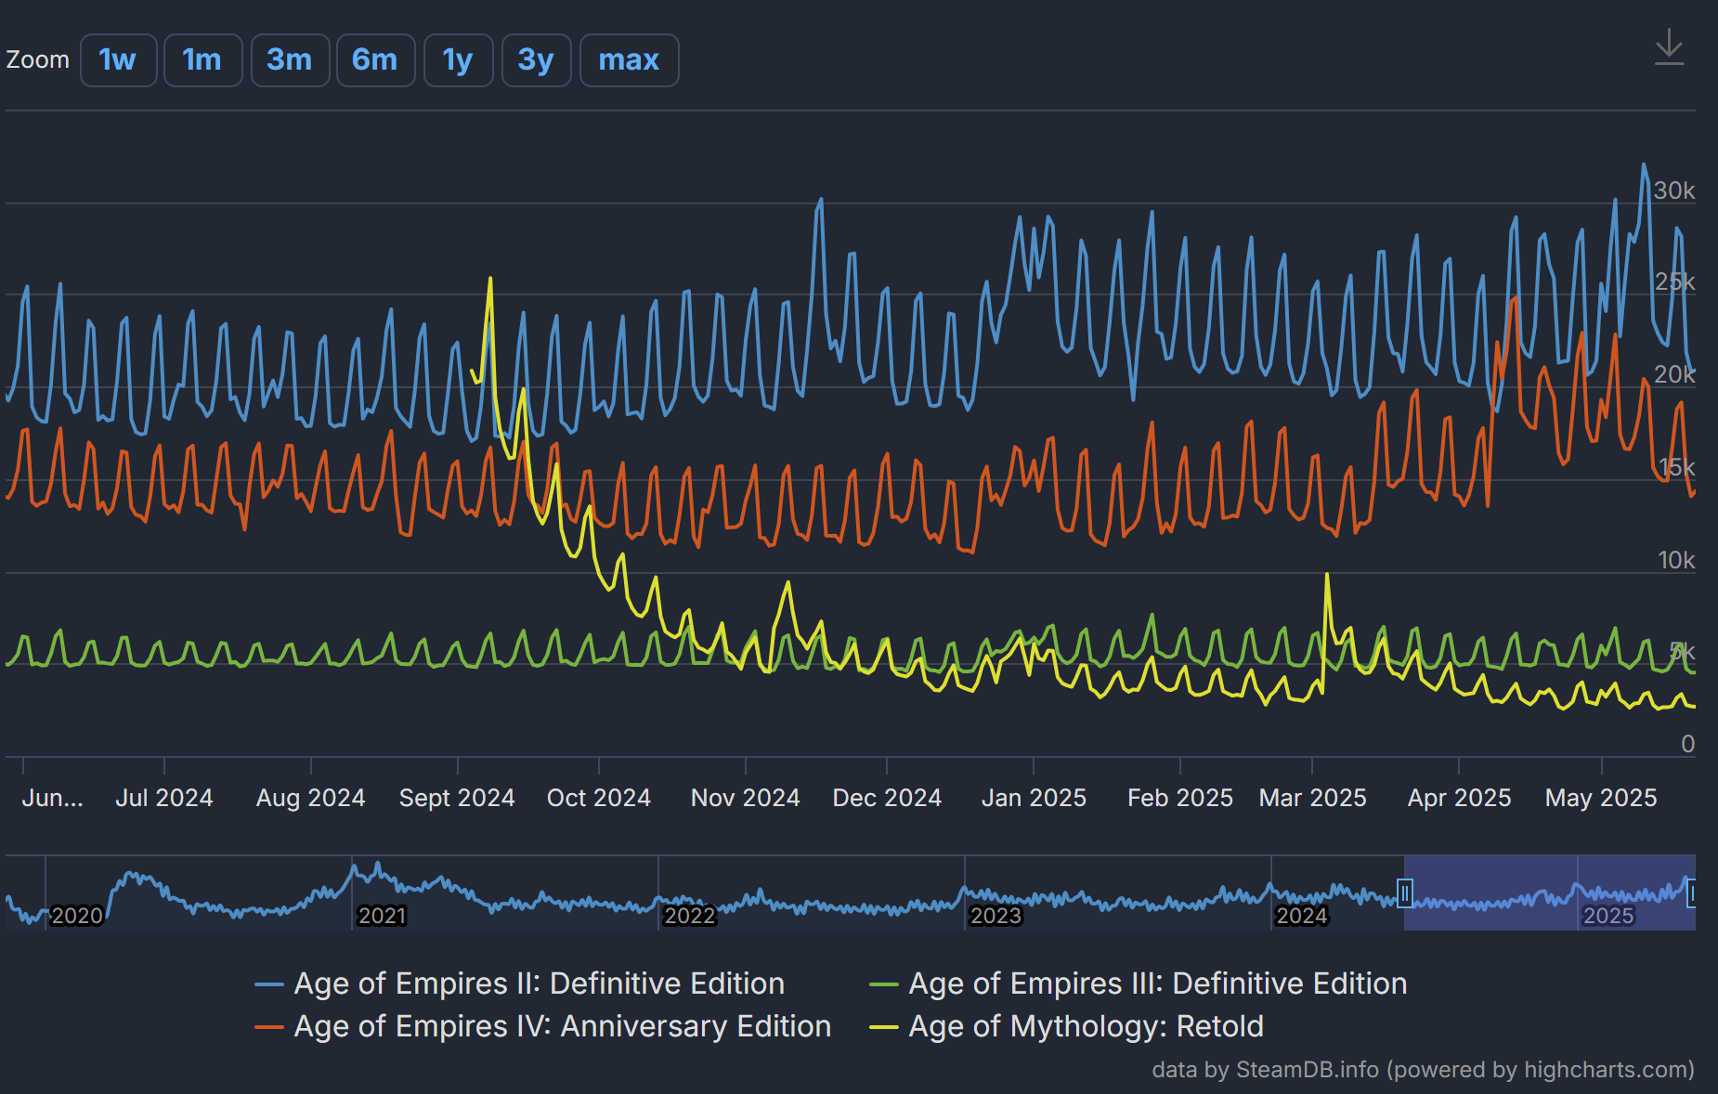Show max time range
The image size is (1718, 1094).
coord(629,60)
